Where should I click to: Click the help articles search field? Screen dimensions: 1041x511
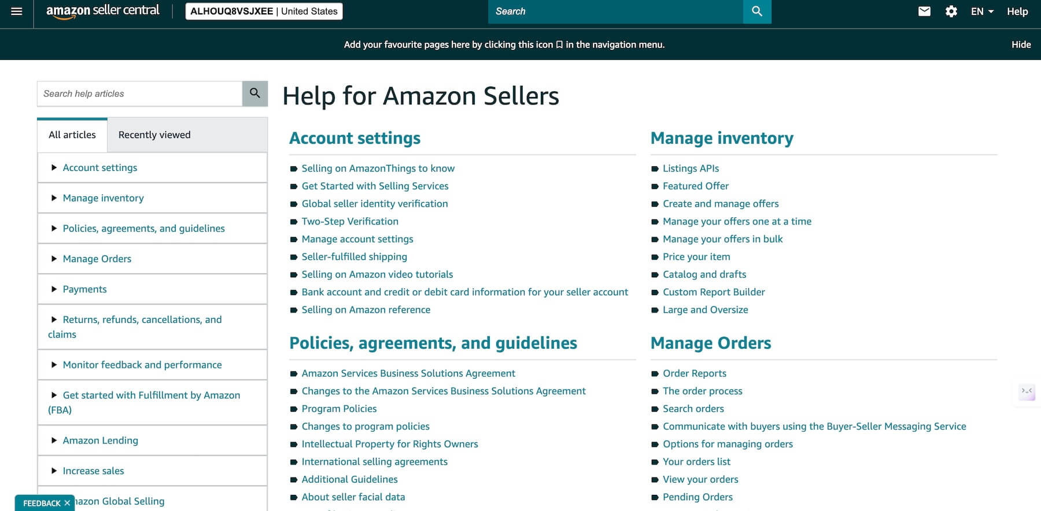coord(139,93)
